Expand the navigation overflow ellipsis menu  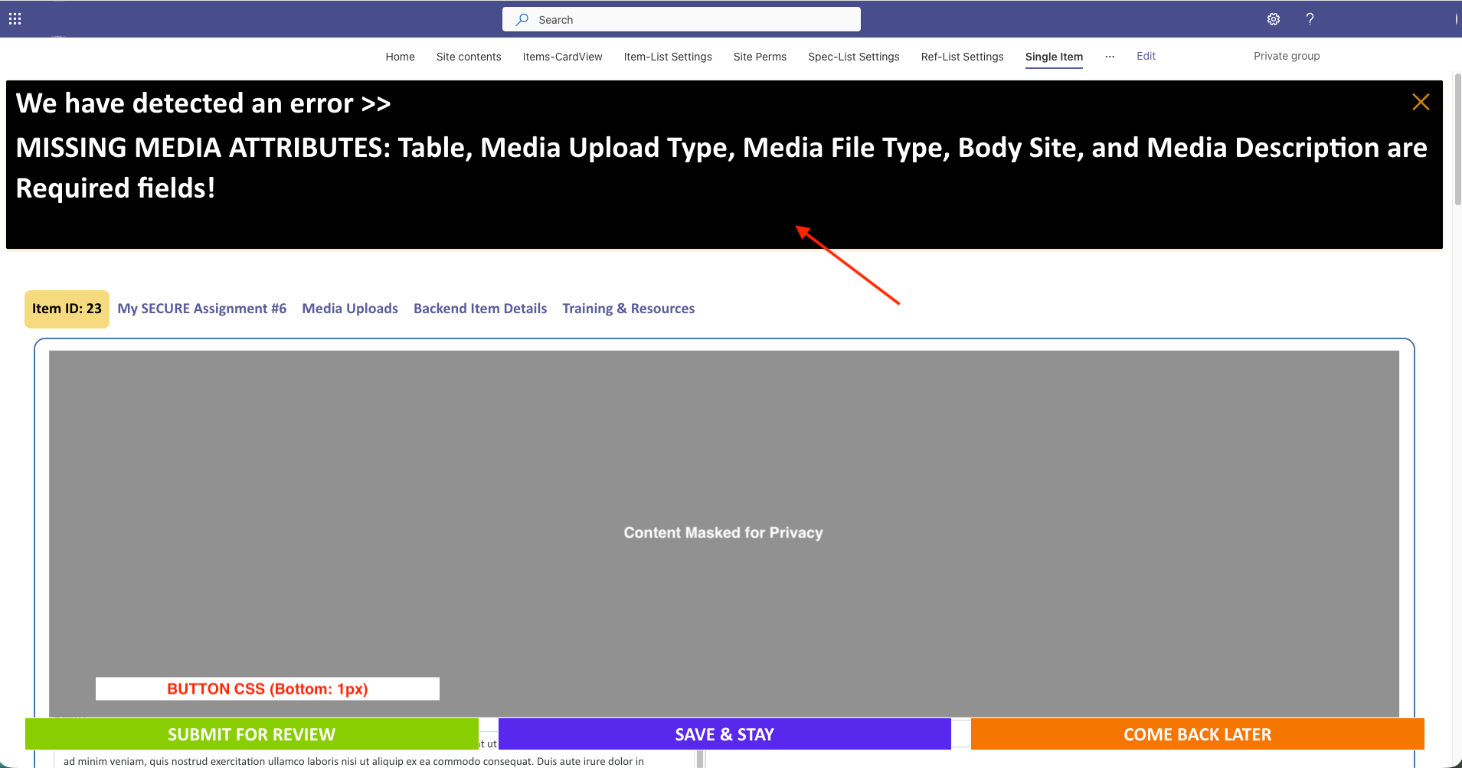[x=1109, y=57]
